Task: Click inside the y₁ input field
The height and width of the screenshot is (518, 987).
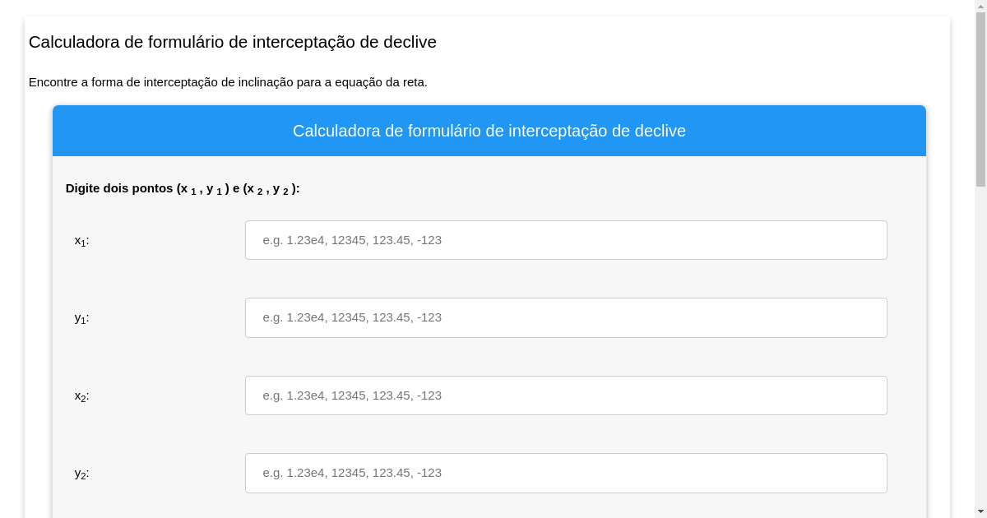Action: [566, 317]
